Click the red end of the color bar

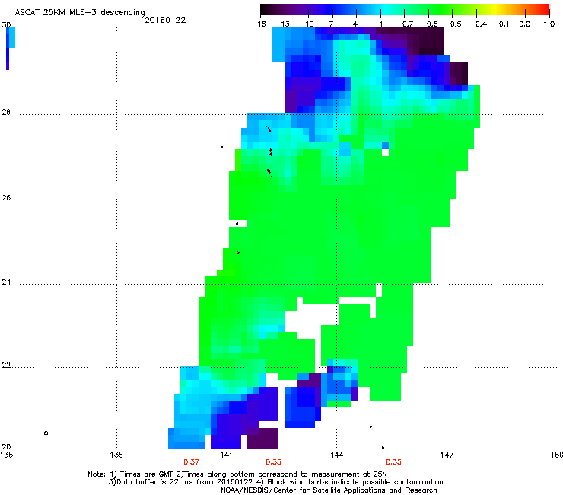(x=545, y=10)
